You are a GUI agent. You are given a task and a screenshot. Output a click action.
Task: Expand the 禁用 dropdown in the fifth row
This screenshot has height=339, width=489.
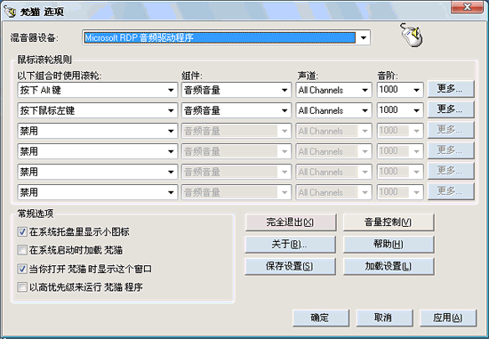(98, 172)
